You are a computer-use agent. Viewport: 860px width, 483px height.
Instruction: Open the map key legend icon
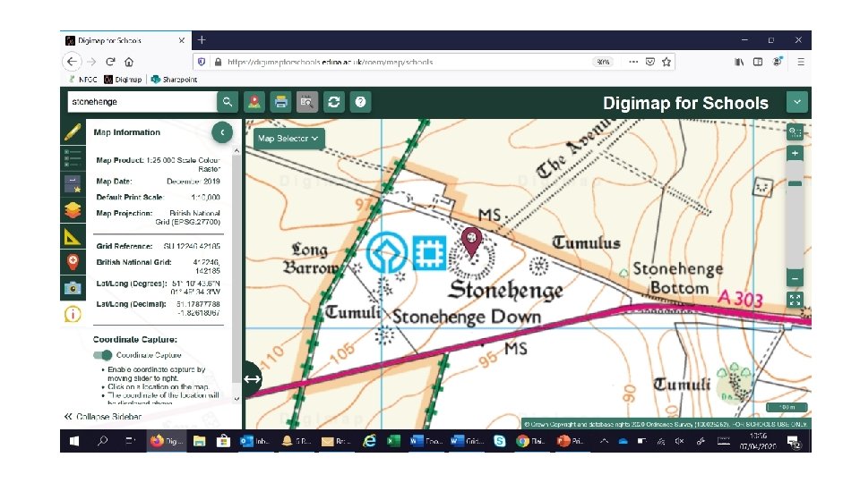click(73, 158)
